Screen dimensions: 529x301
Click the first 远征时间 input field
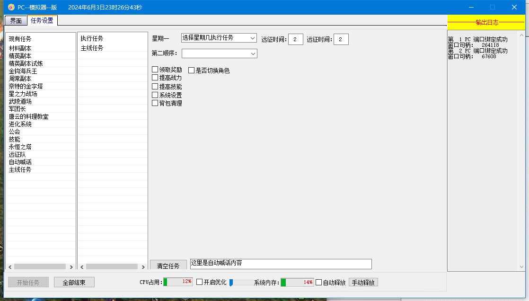point(296,39)
